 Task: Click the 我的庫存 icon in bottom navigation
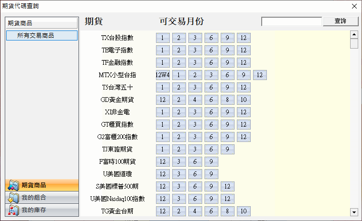click(x=13, y=210)
